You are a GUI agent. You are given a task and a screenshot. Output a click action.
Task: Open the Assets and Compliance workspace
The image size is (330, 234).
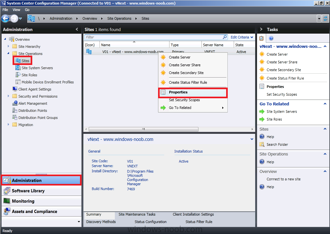(x=41, y=211)
